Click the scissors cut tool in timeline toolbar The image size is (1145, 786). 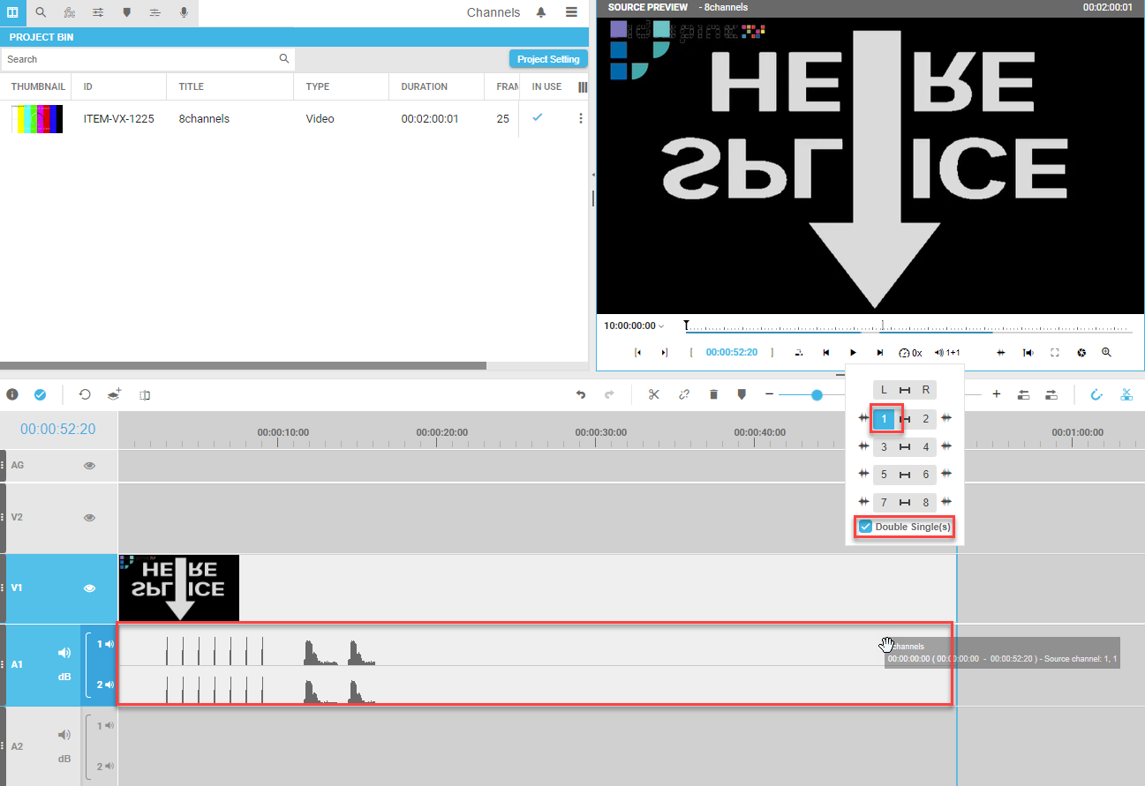pos(653,394)
